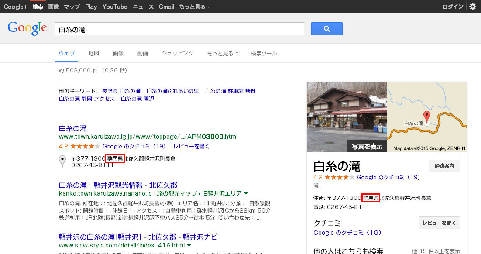Viewport: 481px width, 254px height.
Task: Switch to the 動画 tab
Action: [x=143, y=53]
